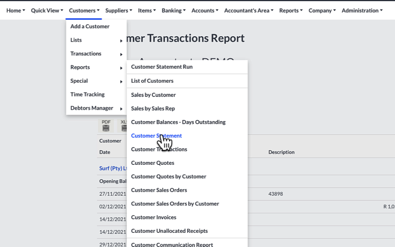The width and height of the screenshot is (395, 247).
Task: Select Time Tracking
Action: pyautogui.click(x=87, y=94)
